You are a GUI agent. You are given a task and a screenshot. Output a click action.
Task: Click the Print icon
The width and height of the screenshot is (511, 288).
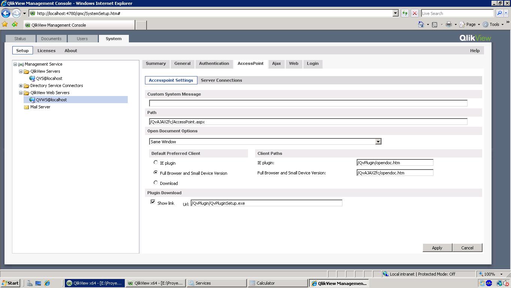click(x=449, y=24)
